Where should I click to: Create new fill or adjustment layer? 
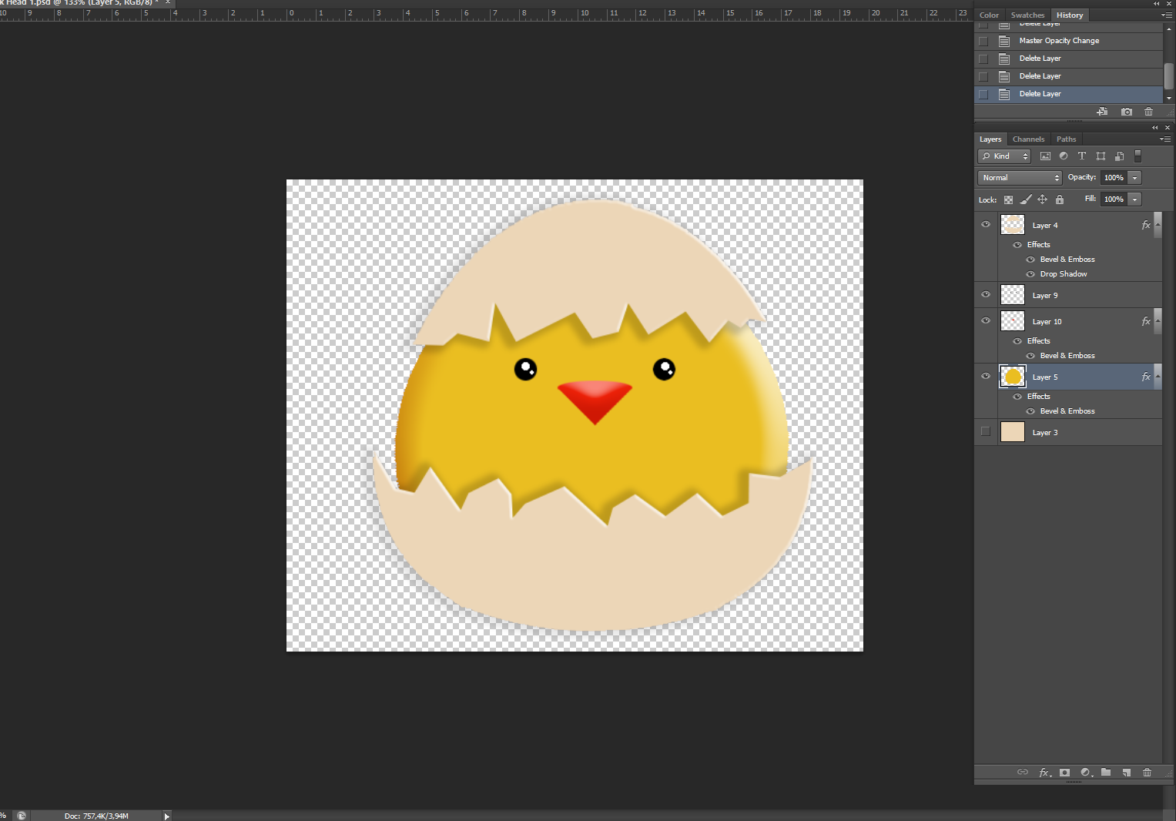point(1086,772)
